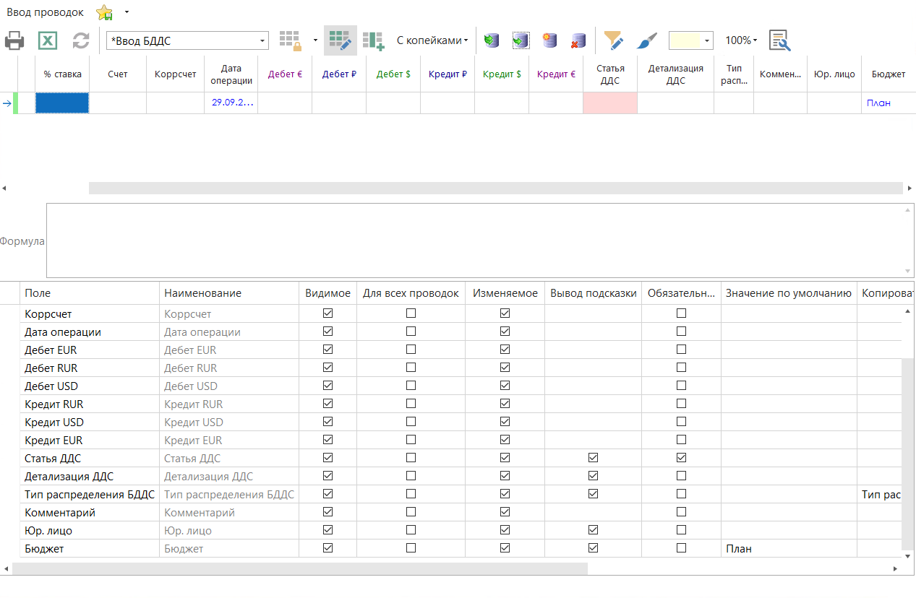The height and width of the screenshot is (598, 916).
Task: Open the Ввод БДДС template dropdown
Action: pos(263,40)
